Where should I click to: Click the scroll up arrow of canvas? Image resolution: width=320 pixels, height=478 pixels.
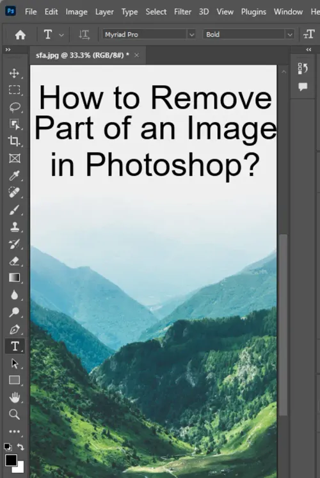coord(284,72)
